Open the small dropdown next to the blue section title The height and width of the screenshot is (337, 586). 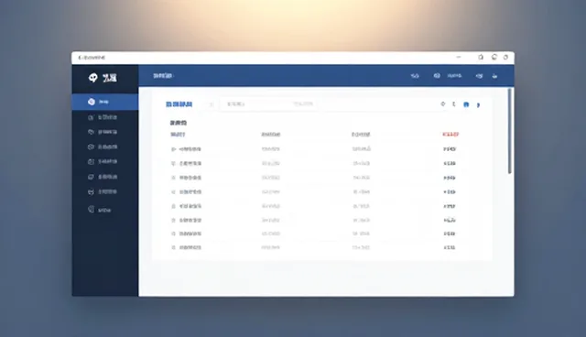212,104
